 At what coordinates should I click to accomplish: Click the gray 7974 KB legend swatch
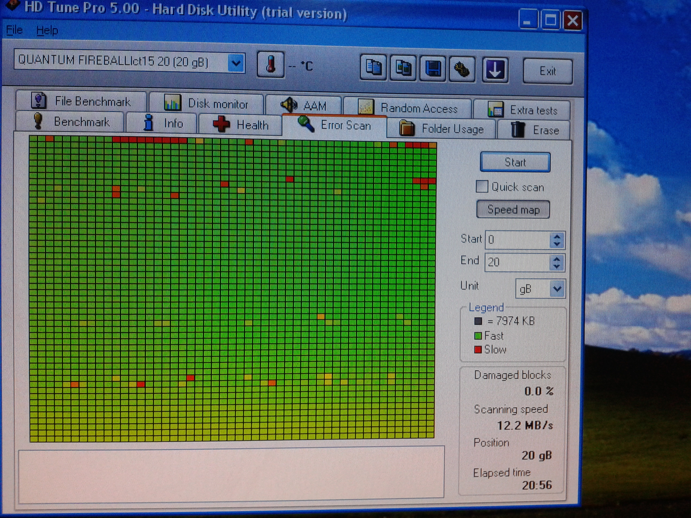coord(478,321)
